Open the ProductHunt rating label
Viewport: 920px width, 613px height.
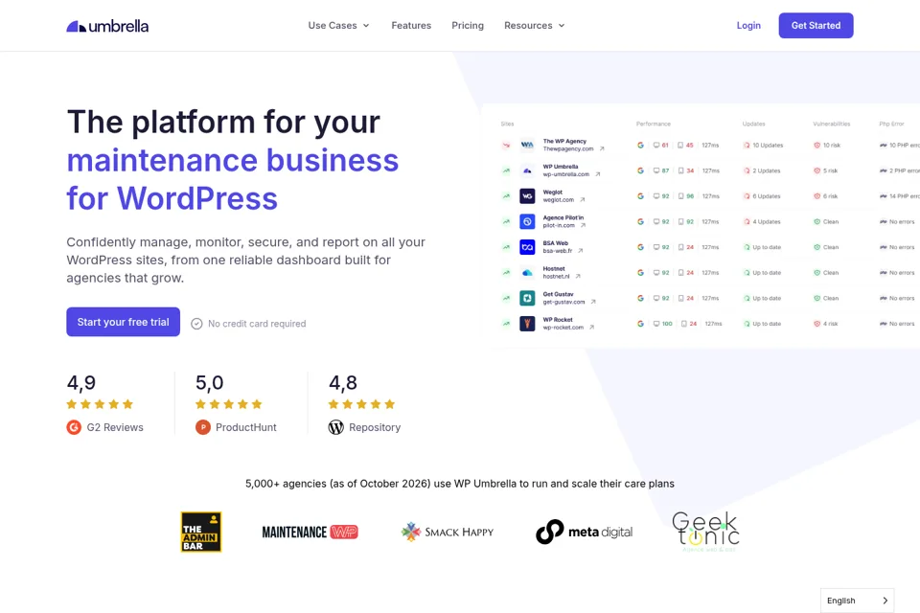(x=246, y=427)
